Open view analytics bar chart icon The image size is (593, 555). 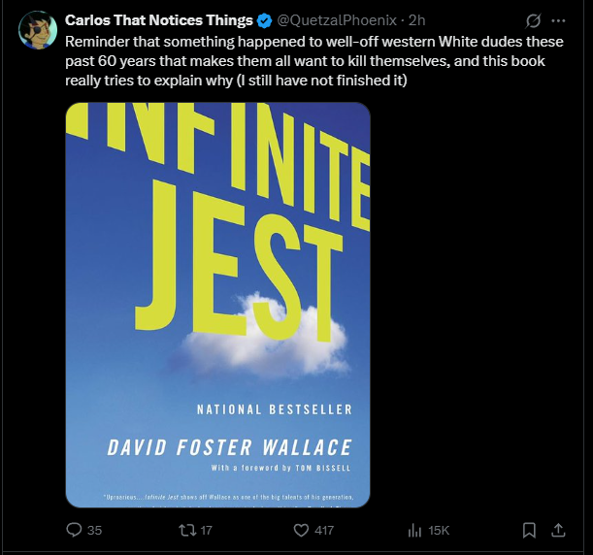pos(412,530)
